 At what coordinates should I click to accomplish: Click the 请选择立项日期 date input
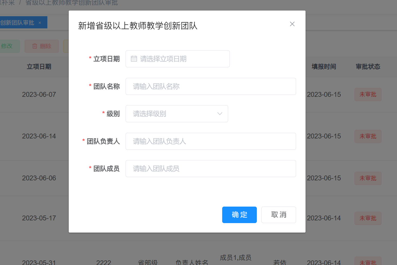178,59
